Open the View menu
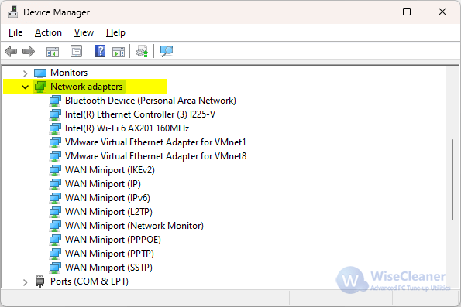The width and height of the screenshot is (461, 307). click(84, 32)
